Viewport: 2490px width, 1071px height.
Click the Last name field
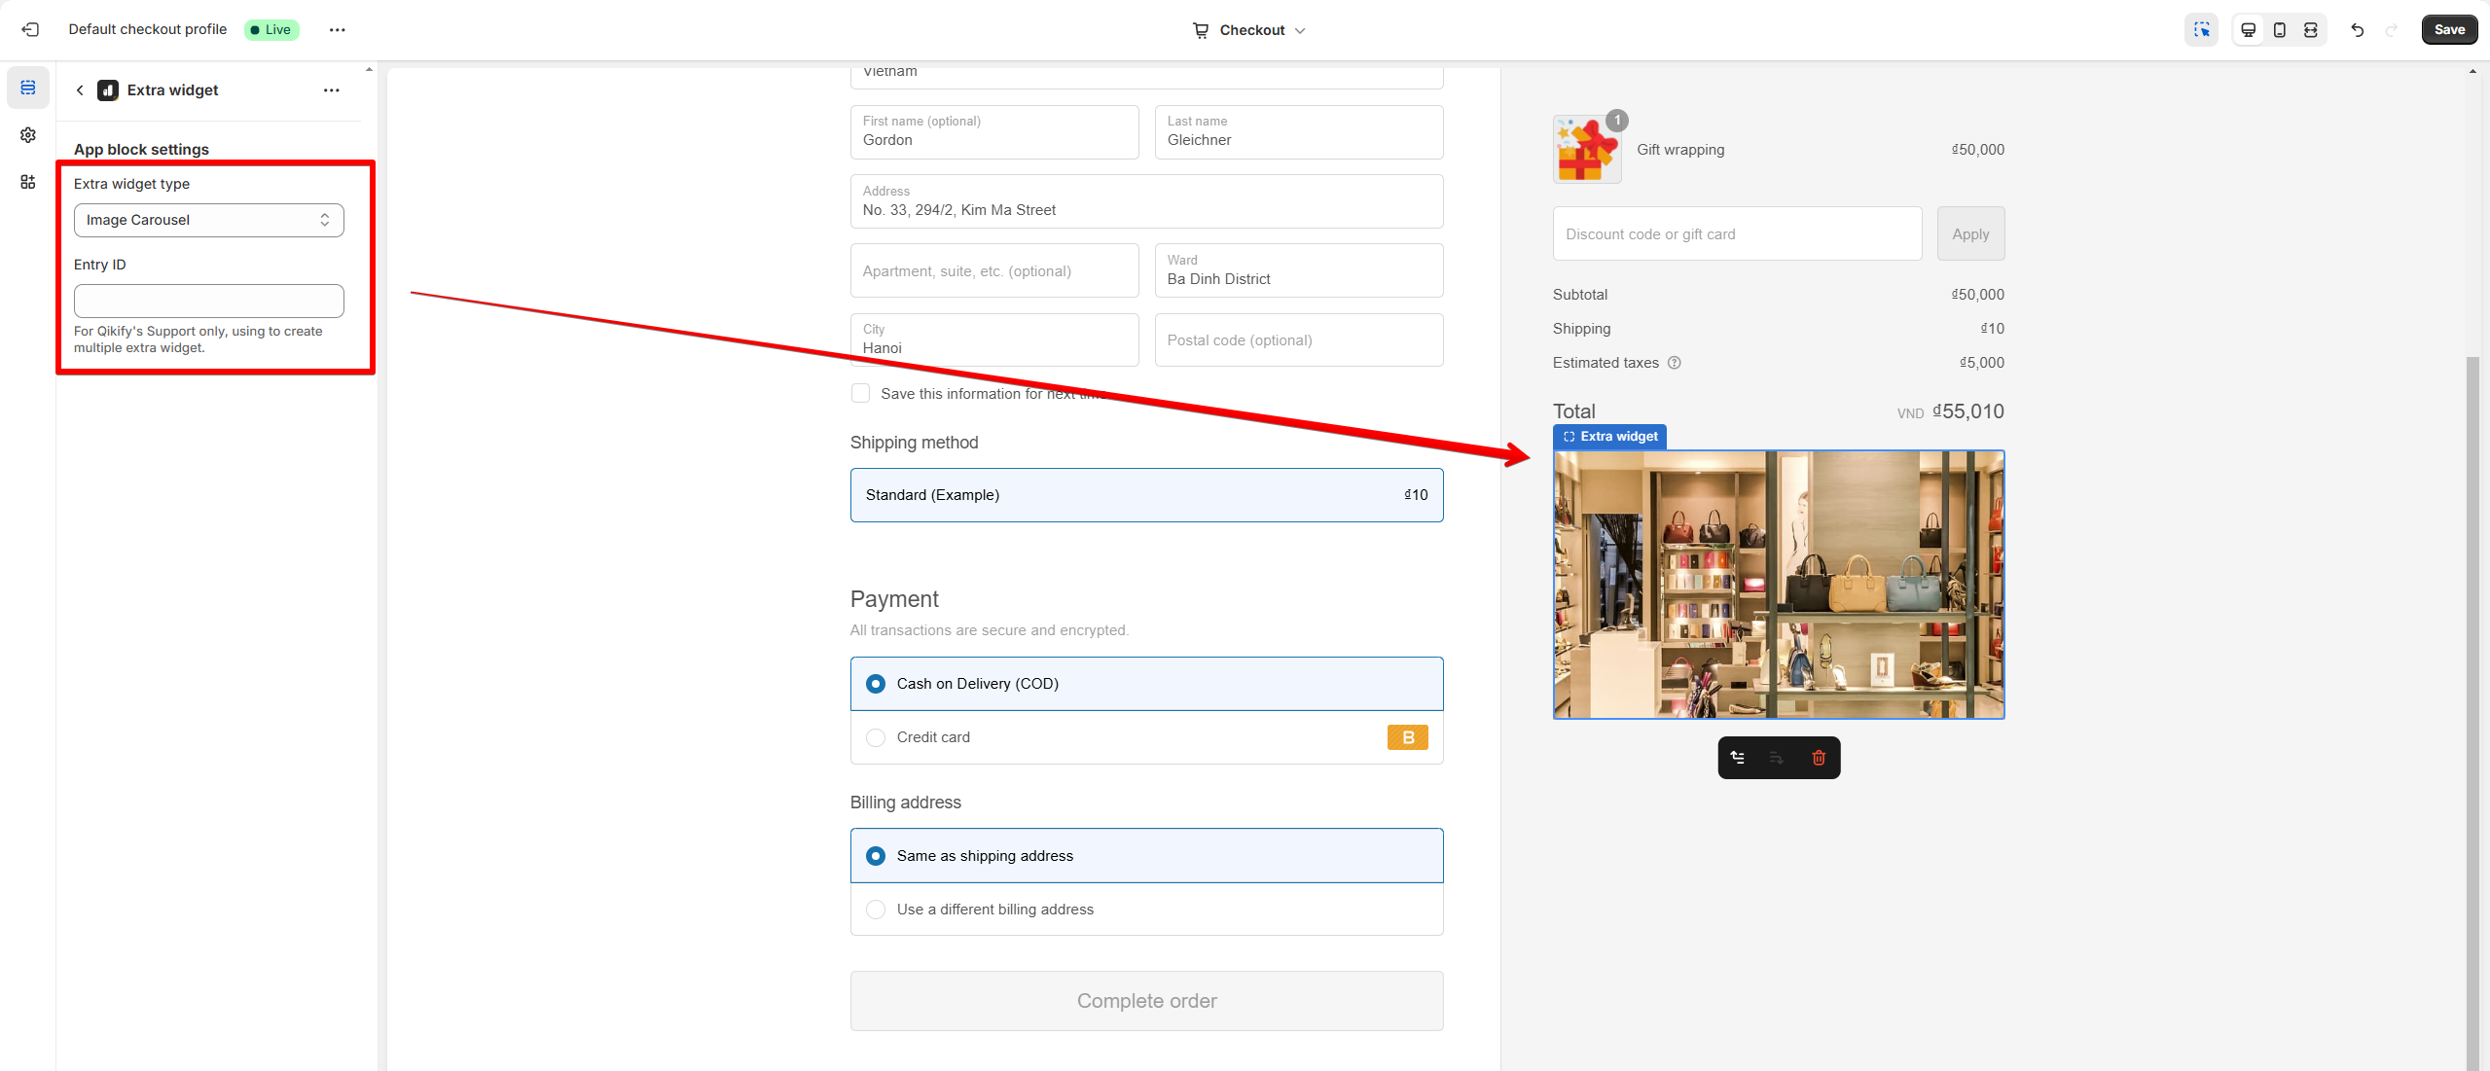point(1299,132)
